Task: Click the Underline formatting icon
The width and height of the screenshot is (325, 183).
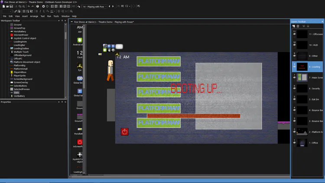Action: coord(44,11)
